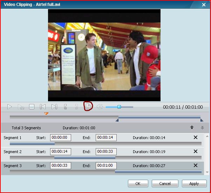
Task: Click the new segment page icon
Action: (x=88, y=106)
